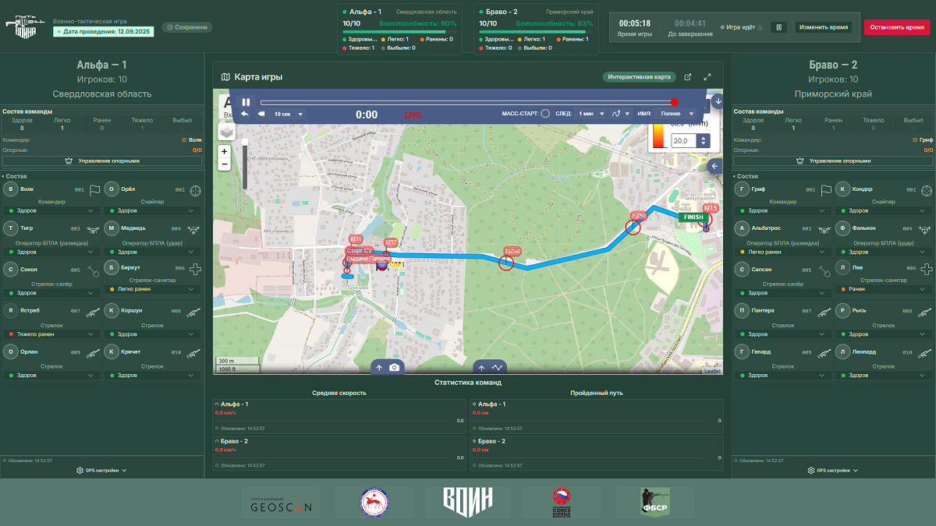Click the Остановить время button
Screen dimensions: 936x526
click(x=896, y=27)
